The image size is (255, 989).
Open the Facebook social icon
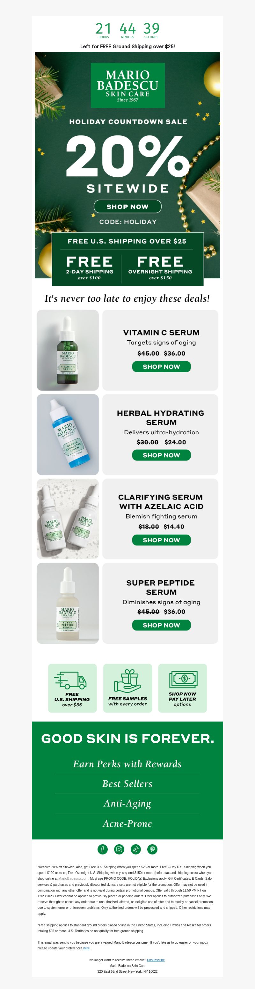click(x=103, y=849)
